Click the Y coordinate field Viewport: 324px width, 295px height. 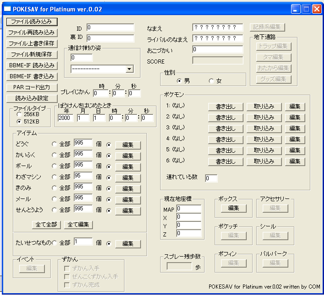coord(189,225)
